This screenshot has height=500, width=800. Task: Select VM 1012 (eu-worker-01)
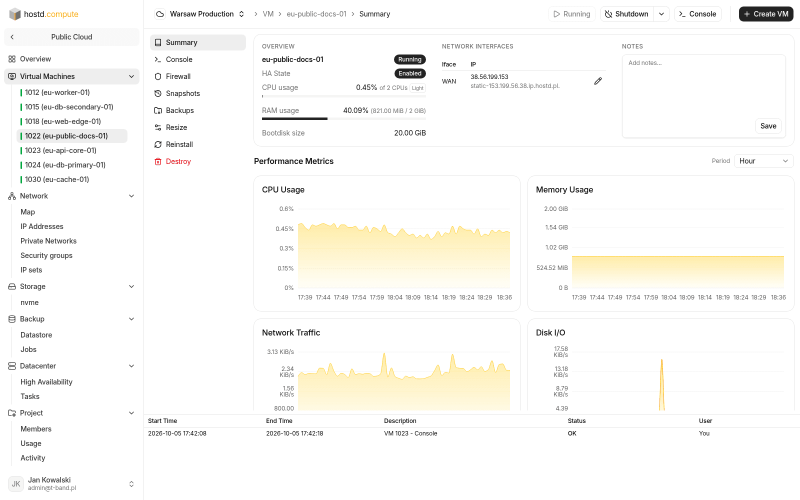tap(72, 92)
